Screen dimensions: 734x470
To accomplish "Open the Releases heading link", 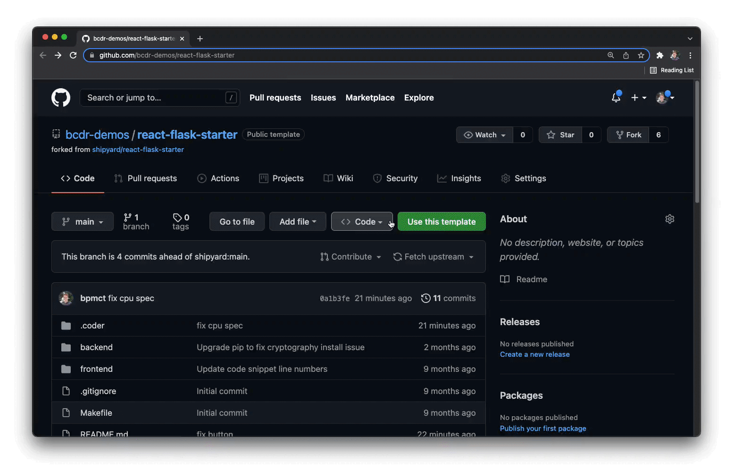I will (x=520, y=322).
